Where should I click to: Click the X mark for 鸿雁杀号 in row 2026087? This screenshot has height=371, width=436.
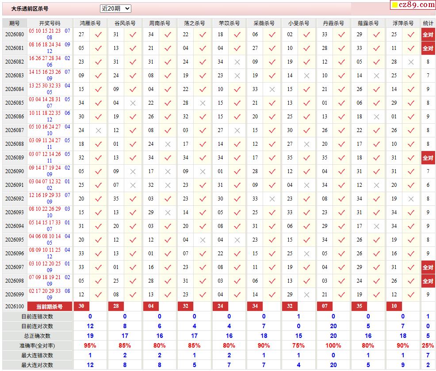[x=99, y=131]
